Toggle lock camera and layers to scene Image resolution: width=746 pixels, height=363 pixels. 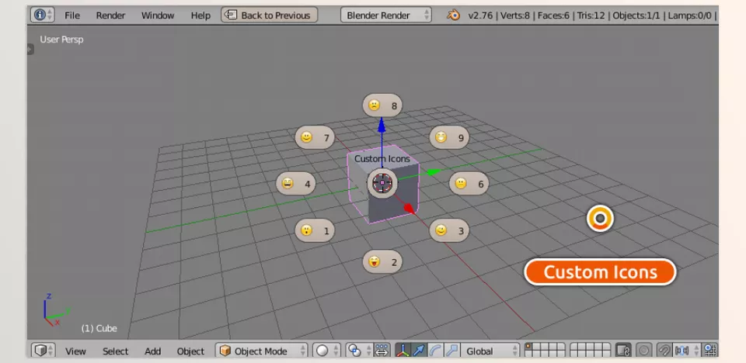[623, 351]
